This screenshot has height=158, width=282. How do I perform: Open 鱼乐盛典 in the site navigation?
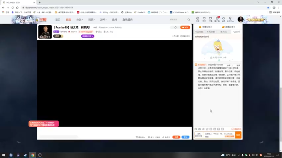(128, 20)
